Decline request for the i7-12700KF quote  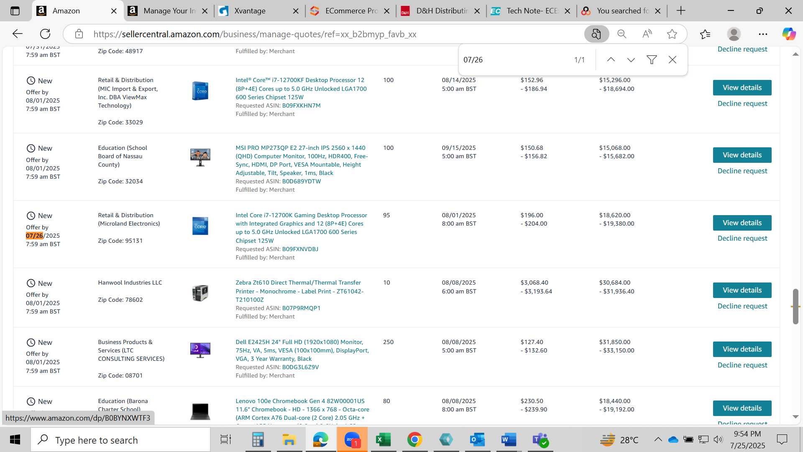coord(742,103)
